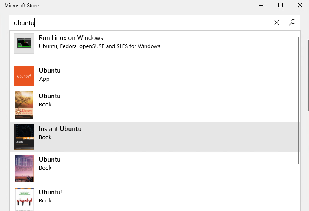Click the laptop thumbnail for Run Linux on Windows
This screenshot has width=309, height=211.
click(24, 43)
